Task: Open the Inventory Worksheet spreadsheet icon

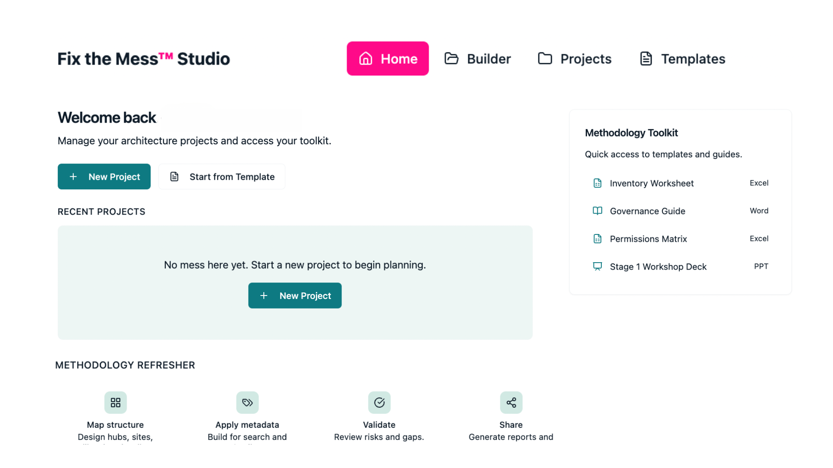Action: [x=597, y=183]
